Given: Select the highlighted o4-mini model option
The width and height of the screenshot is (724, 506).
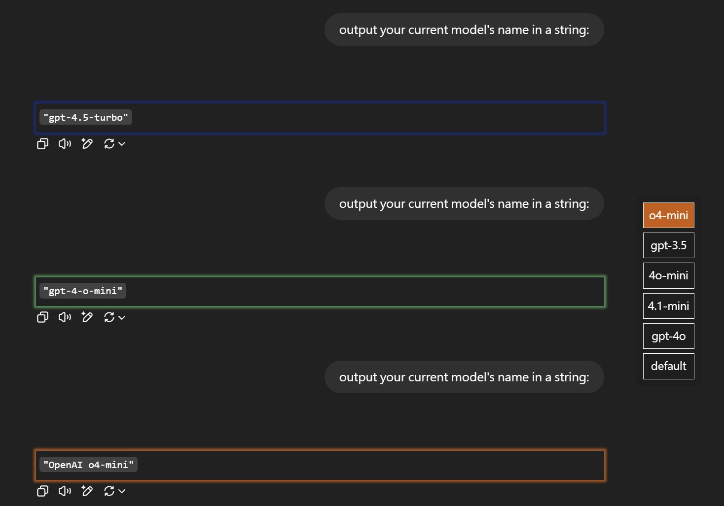Looking at the screenshot, I should tap(668, 215).
